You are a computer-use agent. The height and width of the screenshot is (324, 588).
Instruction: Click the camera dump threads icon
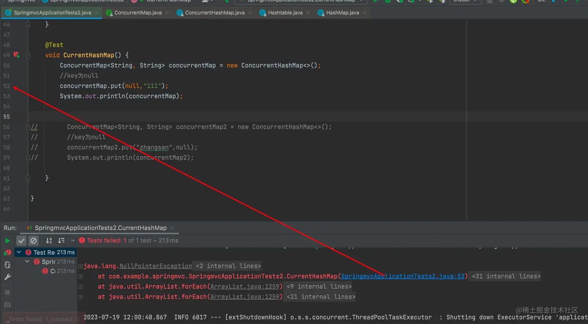point(7,305)
